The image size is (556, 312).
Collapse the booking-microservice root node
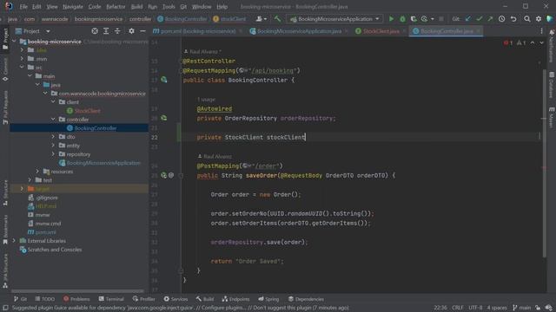[x=14, y=42]
